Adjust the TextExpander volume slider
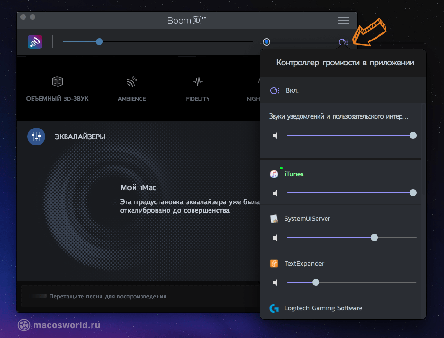The width and height of the screenshot is (444, 338). (352, 282)
